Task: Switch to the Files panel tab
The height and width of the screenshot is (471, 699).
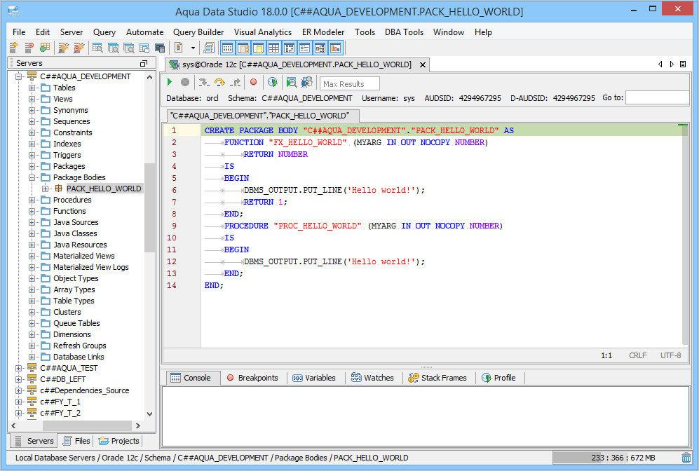Action: coord(76,441)
